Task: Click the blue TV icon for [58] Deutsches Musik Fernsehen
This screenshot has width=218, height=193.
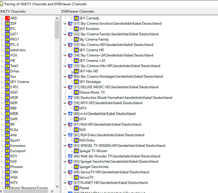Action: [x=70, y=98]
